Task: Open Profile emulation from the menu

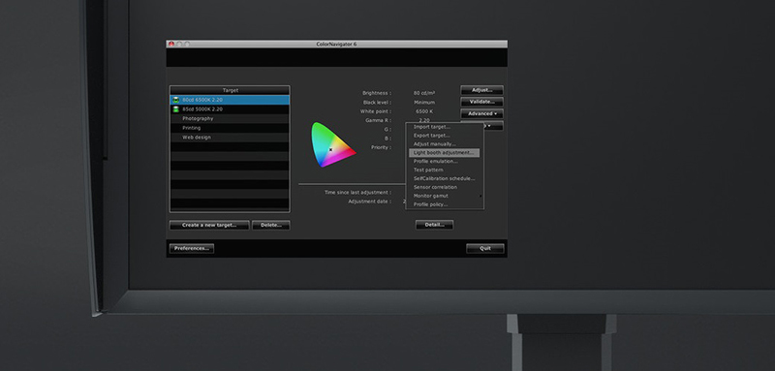Action: 435,161
